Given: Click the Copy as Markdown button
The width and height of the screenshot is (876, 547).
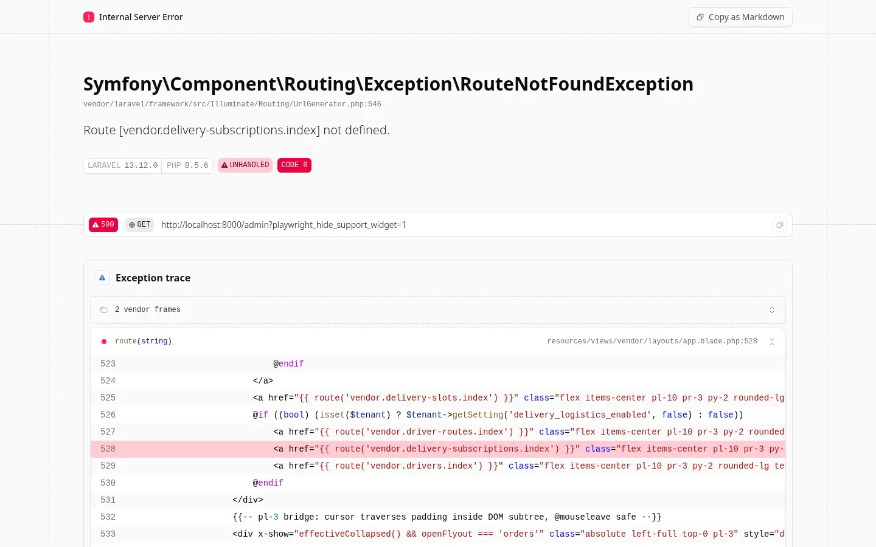Looking at the screenshot, I should coord(740,17).
